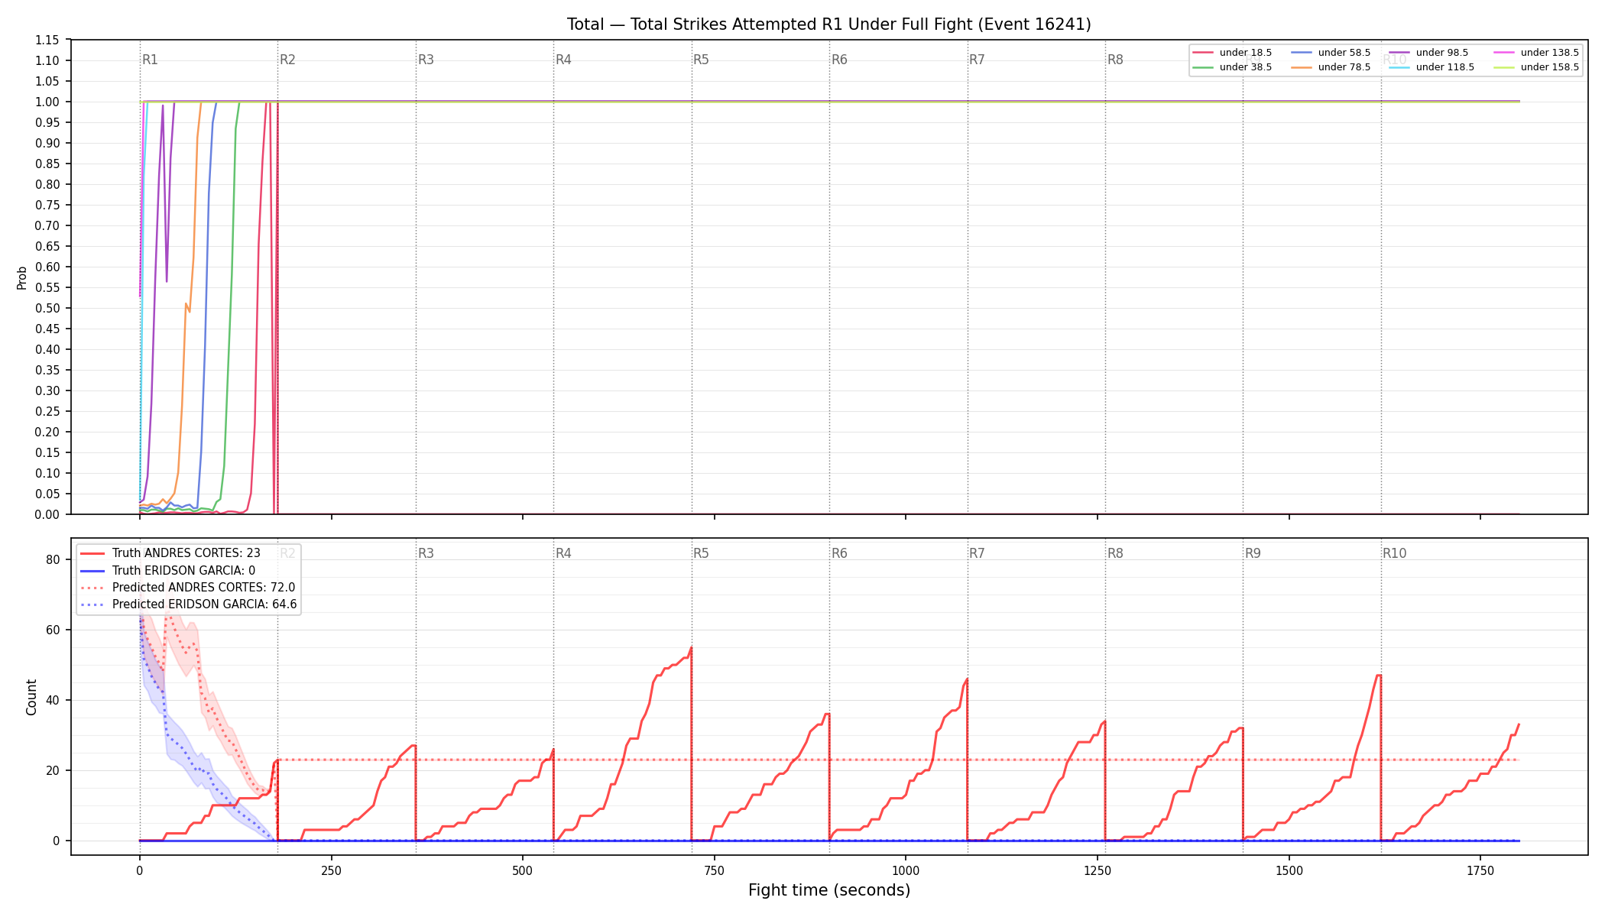Click the 1750 tick on time axis
The width and height of the screenshot is (1605, 917).
[x=1480, y=870]
